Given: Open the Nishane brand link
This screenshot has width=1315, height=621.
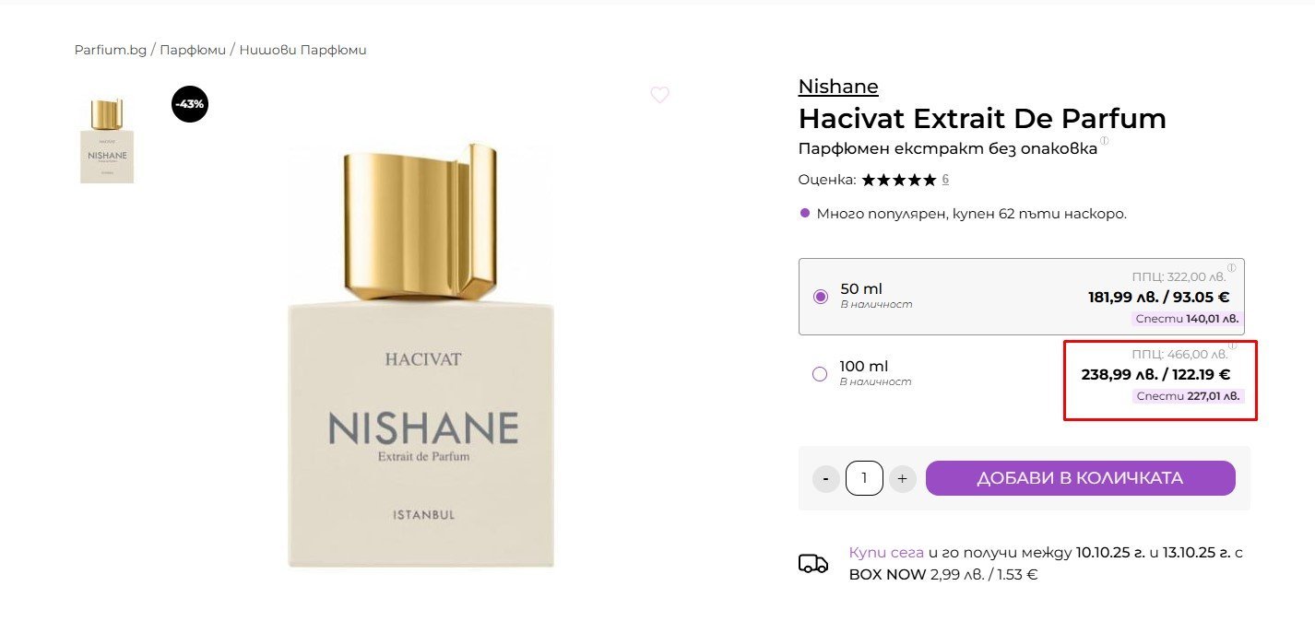Looking at the screenshot, I should pyautogui.click(x=838, y=87).
